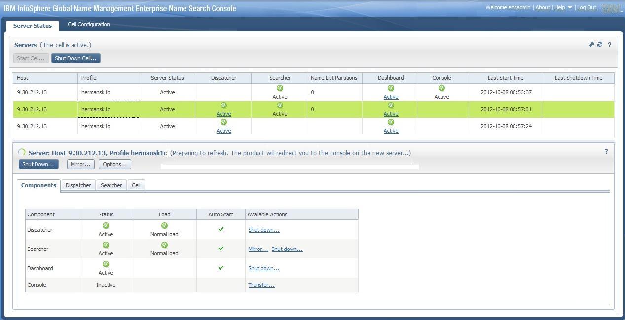Open the Searcher component tab

111,185
